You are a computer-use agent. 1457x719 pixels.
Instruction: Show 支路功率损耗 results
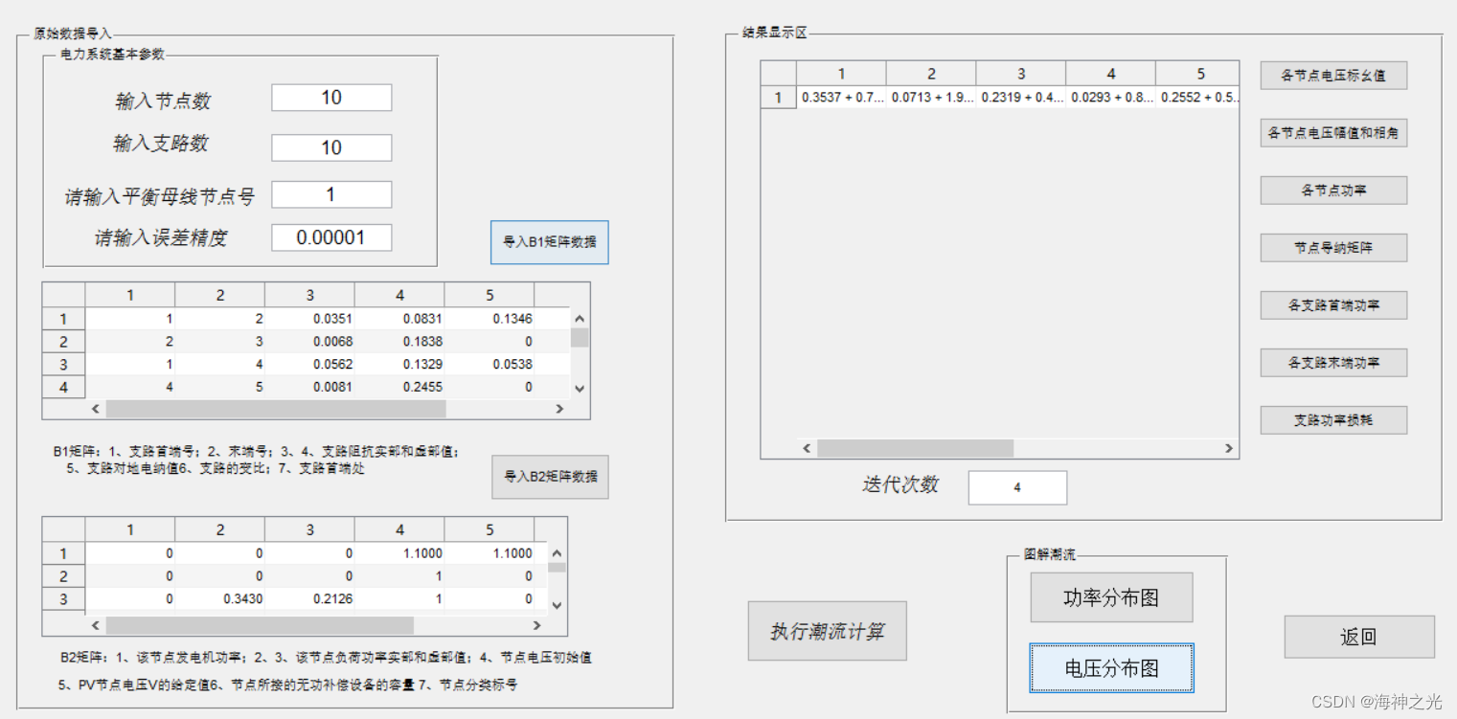point(1333,420)
